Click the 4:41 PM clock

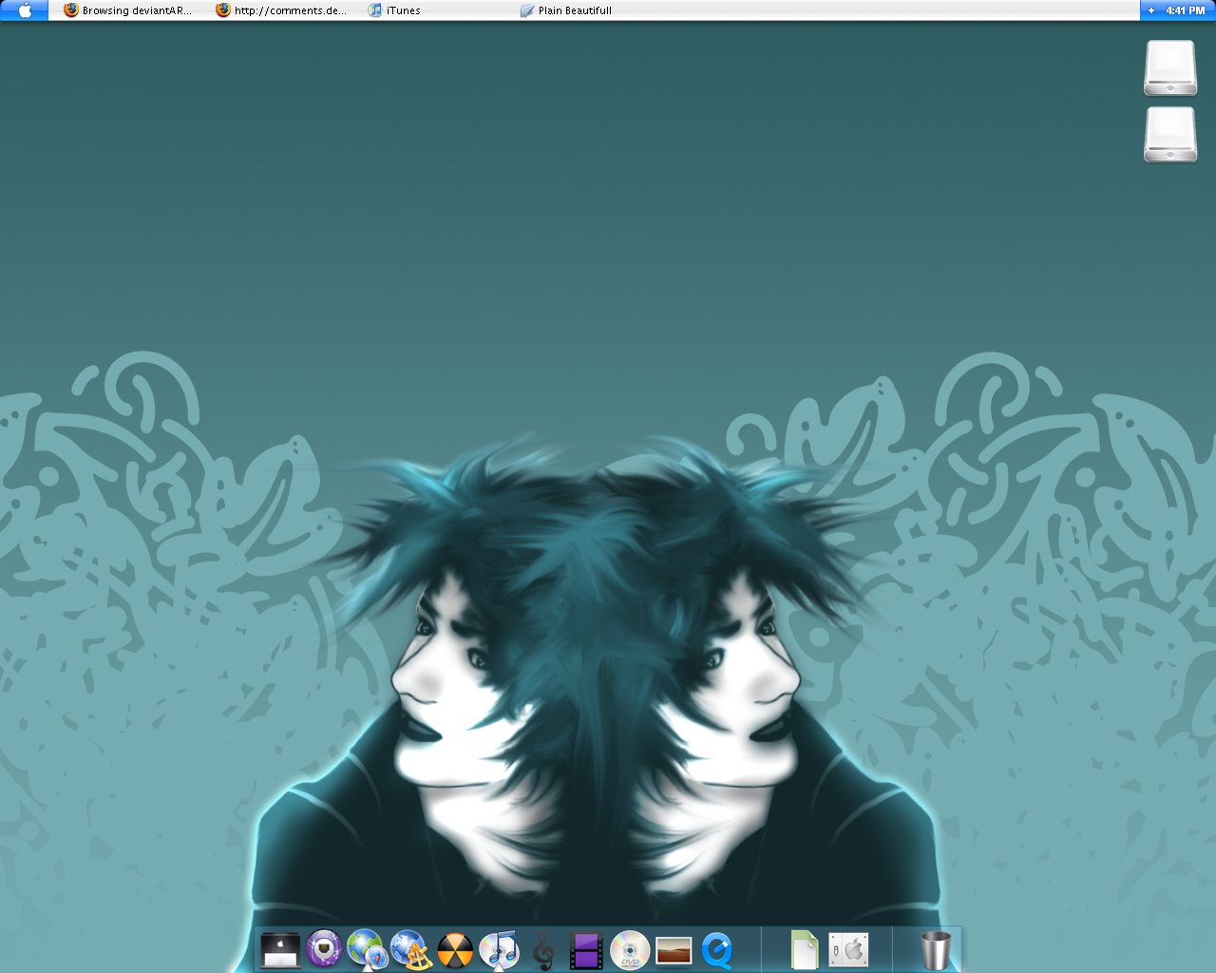[x=1185, y=10]
